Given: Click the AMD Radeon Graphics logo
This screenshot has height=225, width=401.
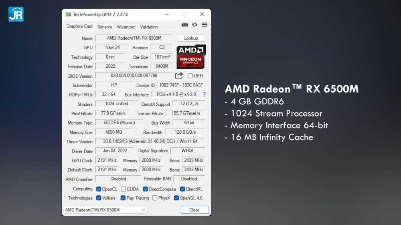Looking at the screenshot, I should (x=191, y=56).
